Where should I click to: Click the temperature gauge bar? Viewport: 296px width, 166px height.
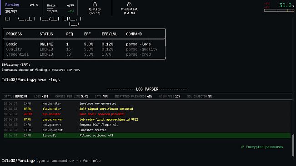279,10
